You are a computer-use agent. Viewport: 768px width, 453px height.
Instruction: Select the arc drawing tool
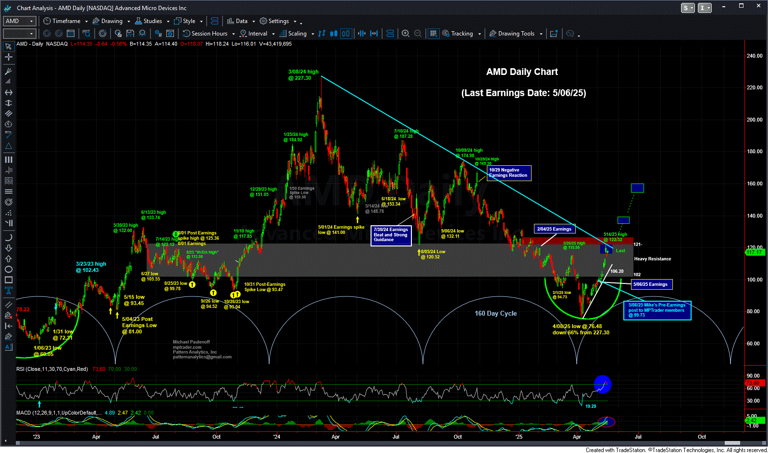8,237
